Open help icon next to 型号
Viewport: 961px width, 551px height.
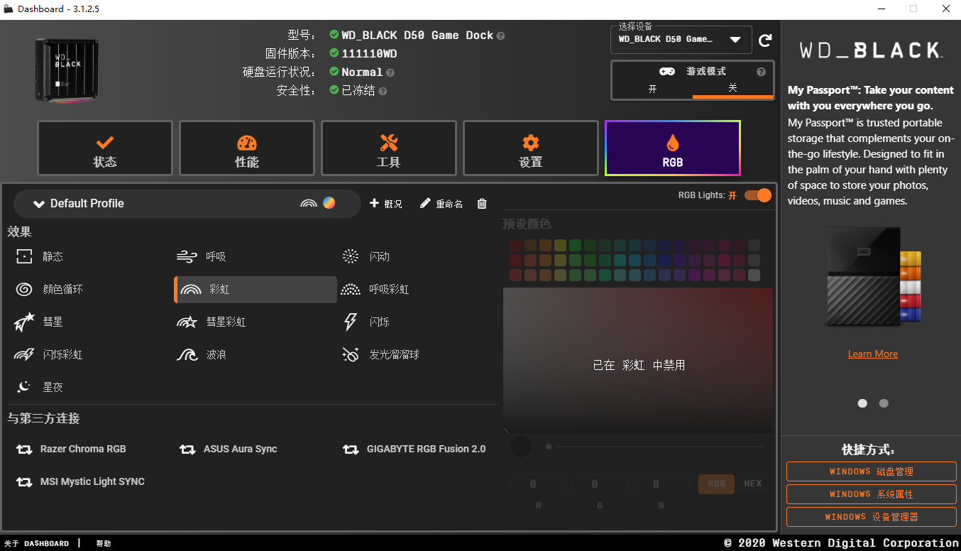tap(500, 36)
